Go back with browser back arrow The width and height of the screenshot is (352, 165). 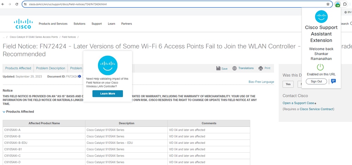point(3,4)
